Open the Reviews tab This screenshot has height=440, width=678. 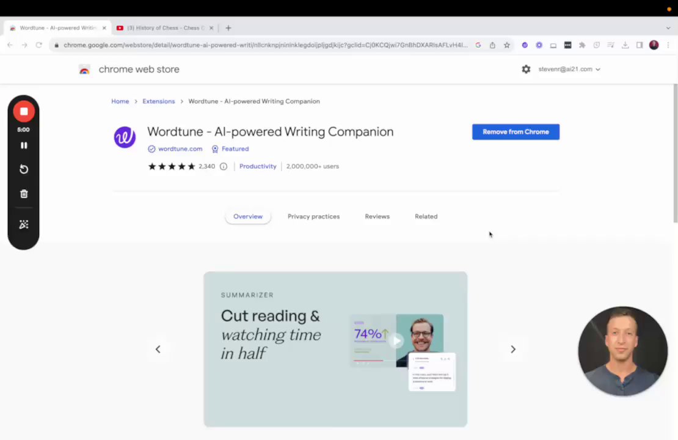pyautogui.click(x=377, y=216)
